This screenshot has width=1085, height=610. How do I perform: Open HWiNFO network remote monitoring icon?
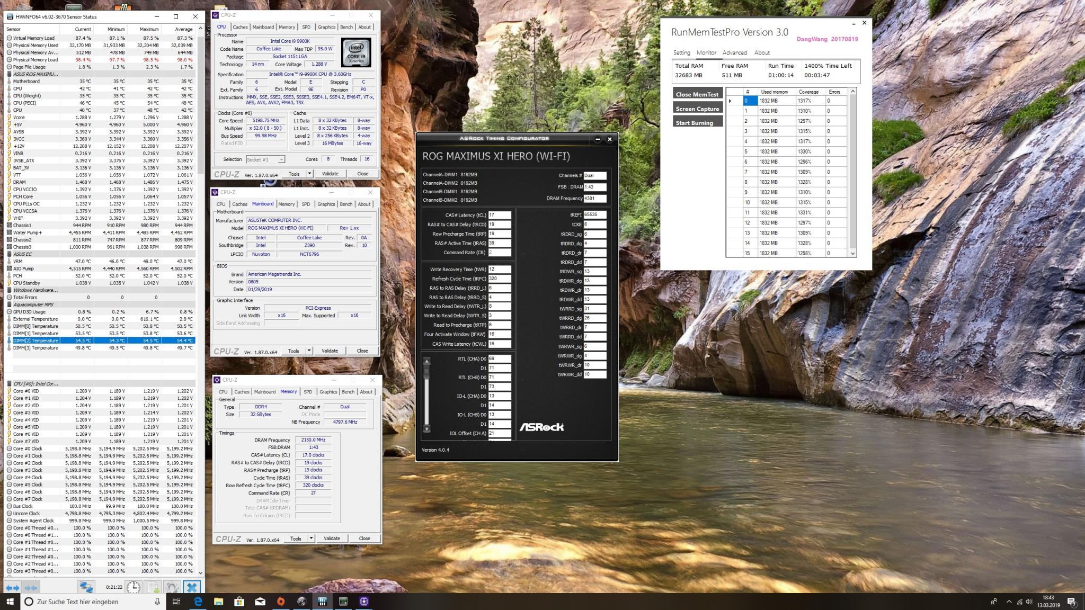(86, 587)
